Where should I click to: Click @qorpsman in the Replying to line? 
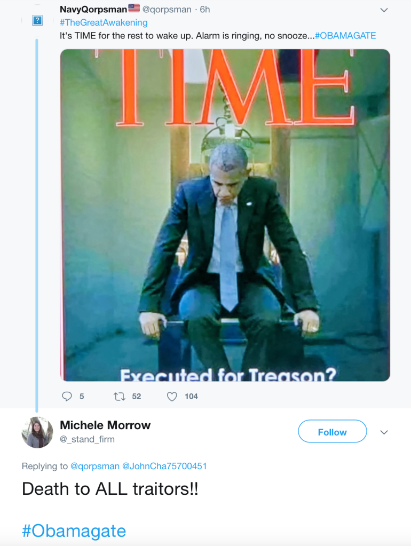94,466
